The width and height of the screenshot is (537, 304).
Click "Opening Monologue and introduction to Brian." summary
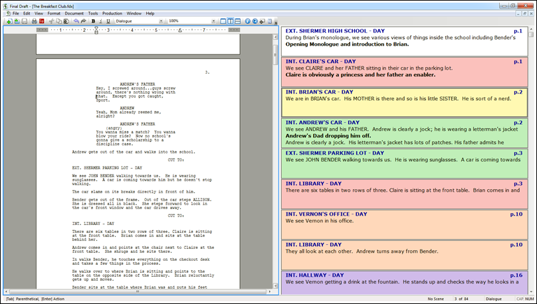pyautogui.click(x=347, y=44)
